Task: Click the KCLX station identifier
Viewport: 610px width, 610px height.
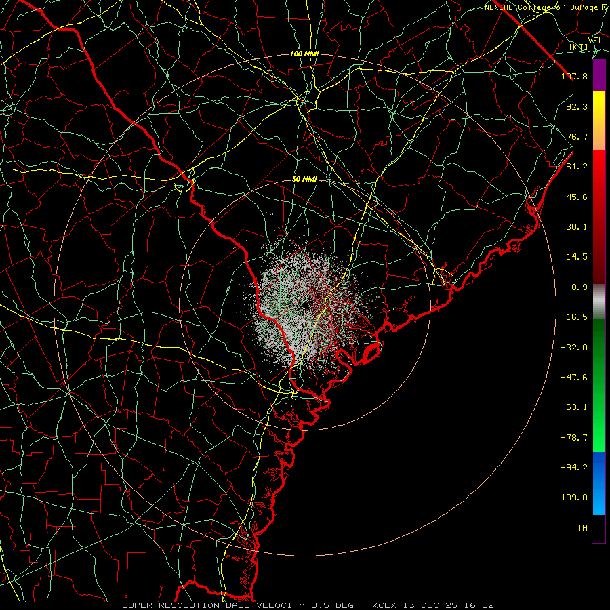Action: coord(386,605)
